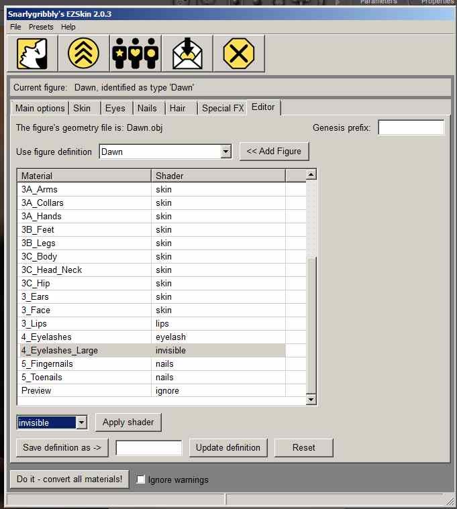Switch to the Skin tab
457x509 pixels.
click(82, 109)
